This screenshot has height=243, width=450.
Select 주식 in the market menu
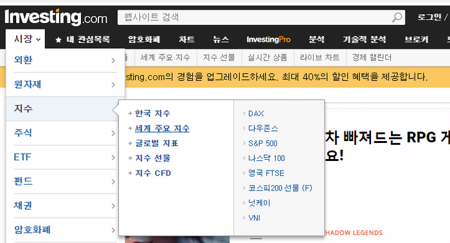tap(23, 133)
